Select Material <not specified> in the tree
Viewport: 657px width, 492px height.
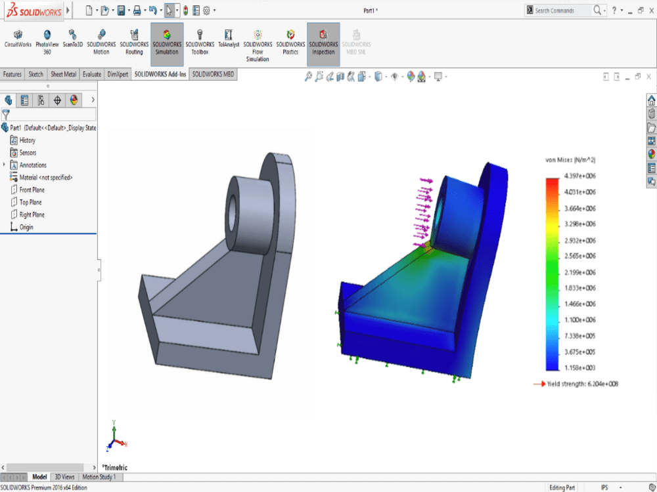[x=46, y=177]
